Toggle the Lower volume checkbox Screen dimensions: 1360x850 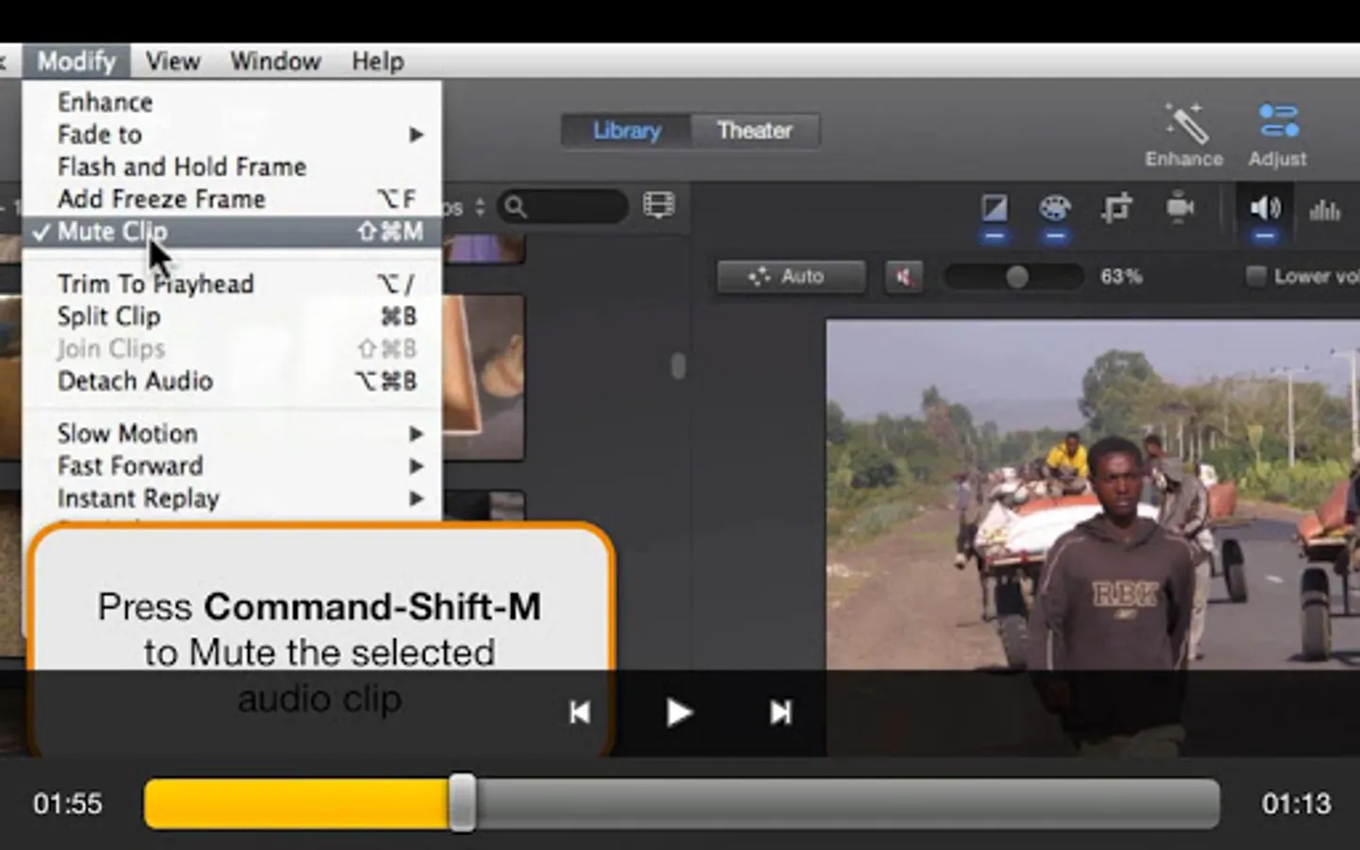click(x=1256, y=277)
